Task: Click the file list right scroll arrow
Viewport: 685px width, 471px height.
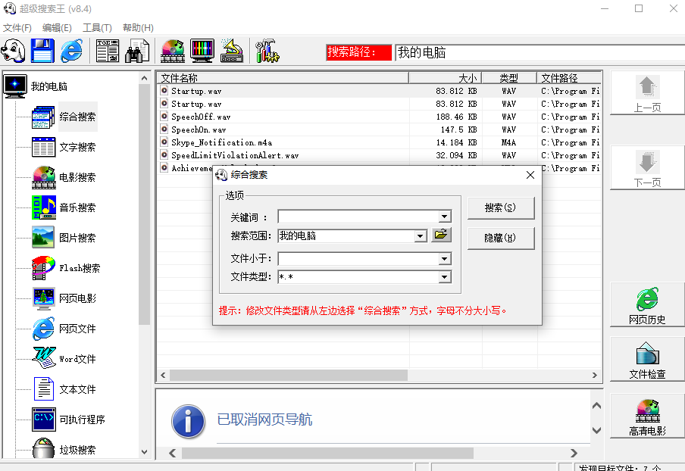Action: pyautogui.click(x=594, y=375)
